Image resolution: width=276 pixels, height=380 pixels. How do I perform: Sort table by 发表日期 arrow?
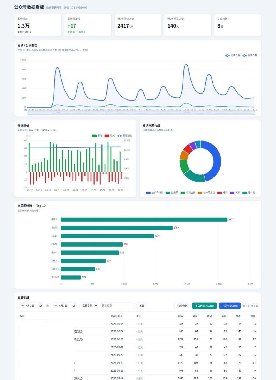pyautogui.click(x=121, y=316)
